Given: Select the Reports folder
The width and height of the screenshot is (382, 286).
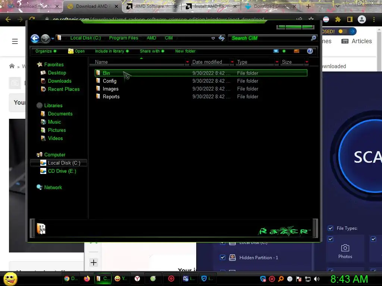Looking at the screenshot, I should tap(201, 96).
